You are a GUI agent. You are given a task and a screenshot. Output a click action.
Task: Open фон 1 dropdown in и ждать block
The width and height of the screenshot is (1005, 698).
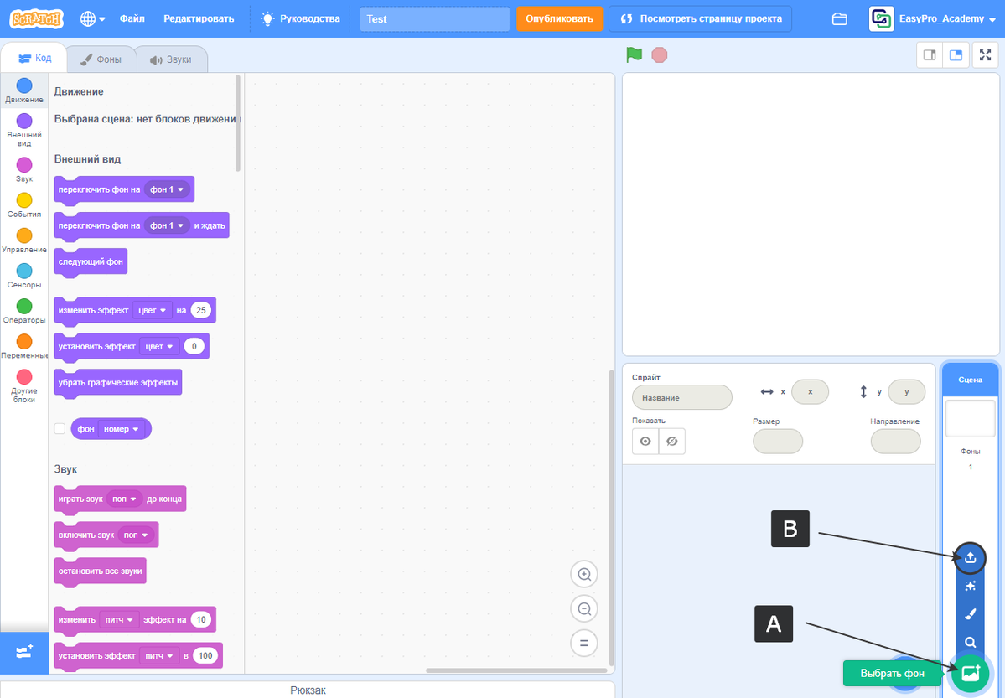168,225
